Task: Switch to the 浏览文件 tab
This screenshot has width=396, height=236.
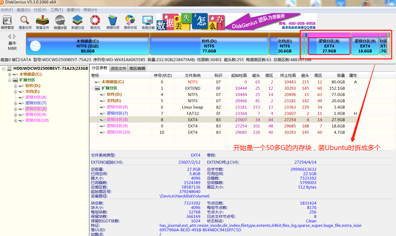Action: point(118,68)
